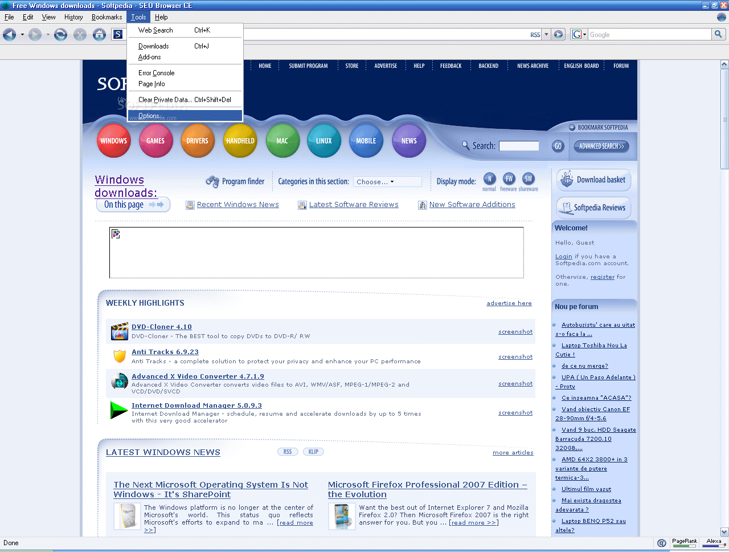Image resolution: width=729 pixels, height=552 pixels.
Task: Open the Google search engine selector
Action: [579, 34]
